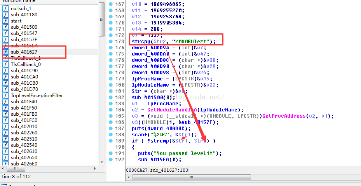Image resolution: width=361 pixels, height=186 pixels.
Task: Select sub_401547 in the function list
Action: tap(24, 33)
